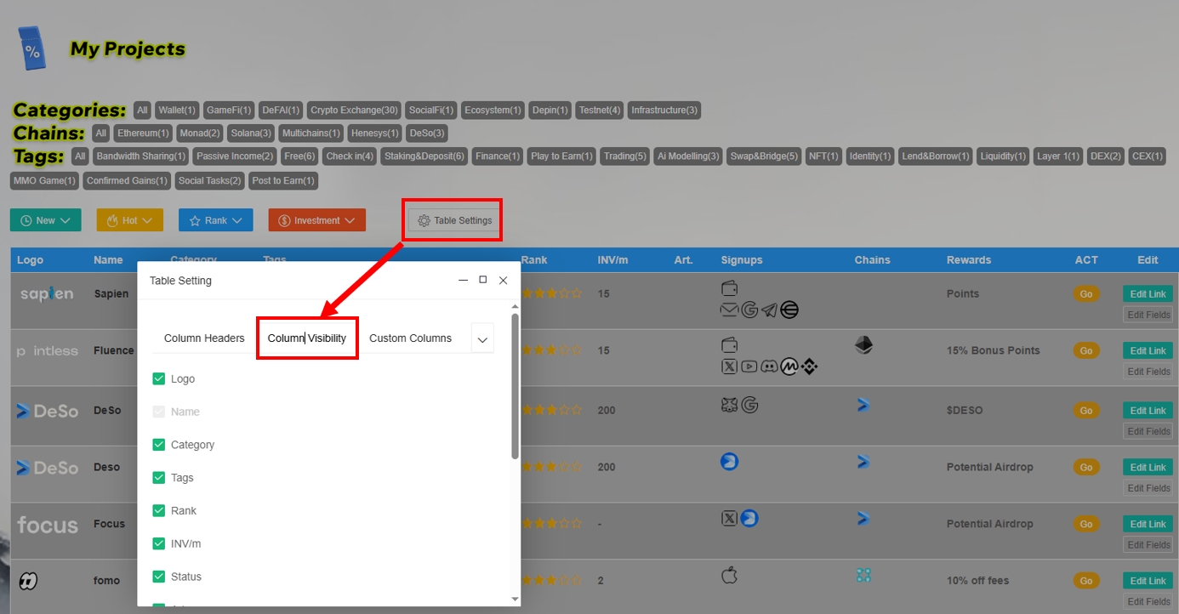Uncheck the Tags column checkbox
1179x614 pixels.
tap(158, 478)
